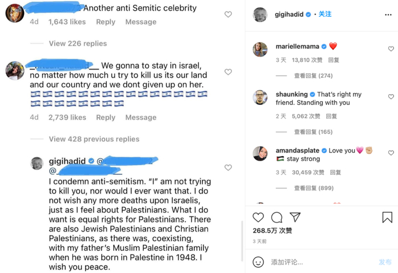398x273 pixels.
Task: Open the three-dot more options menu
Action: (x=388, y=14)
